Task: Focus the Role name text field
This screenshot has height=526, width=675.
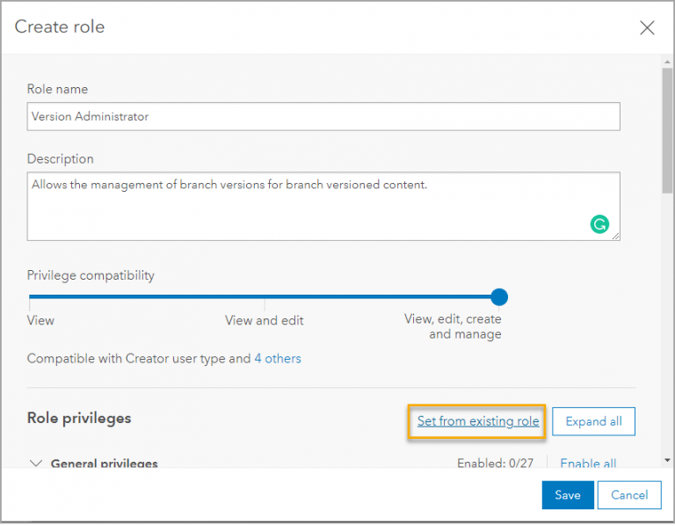Action: (x=323, y=116)
